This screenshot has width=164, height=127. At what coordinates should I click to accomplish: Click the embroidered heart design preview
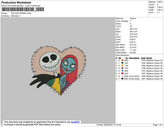click(58, 70)
